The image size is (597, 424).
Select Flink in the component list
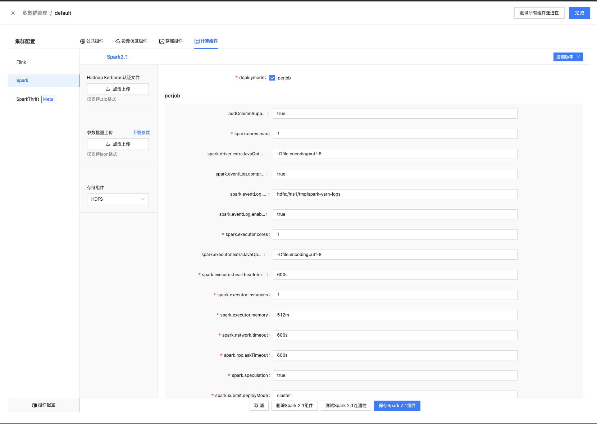tap(21, 62)
